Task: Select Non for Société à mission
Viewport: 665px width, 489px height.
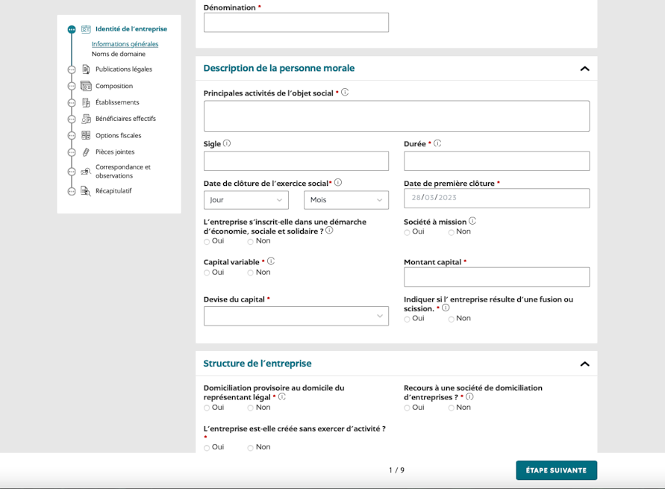Action: pyautogui.click(x=452, y=232)
